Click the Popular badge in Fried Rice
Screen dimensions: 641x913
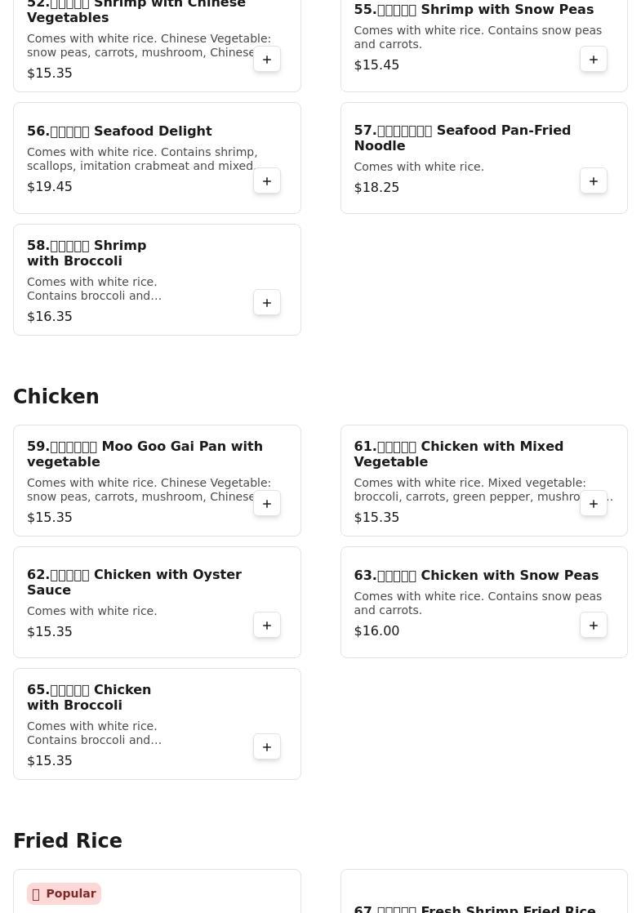64,893
